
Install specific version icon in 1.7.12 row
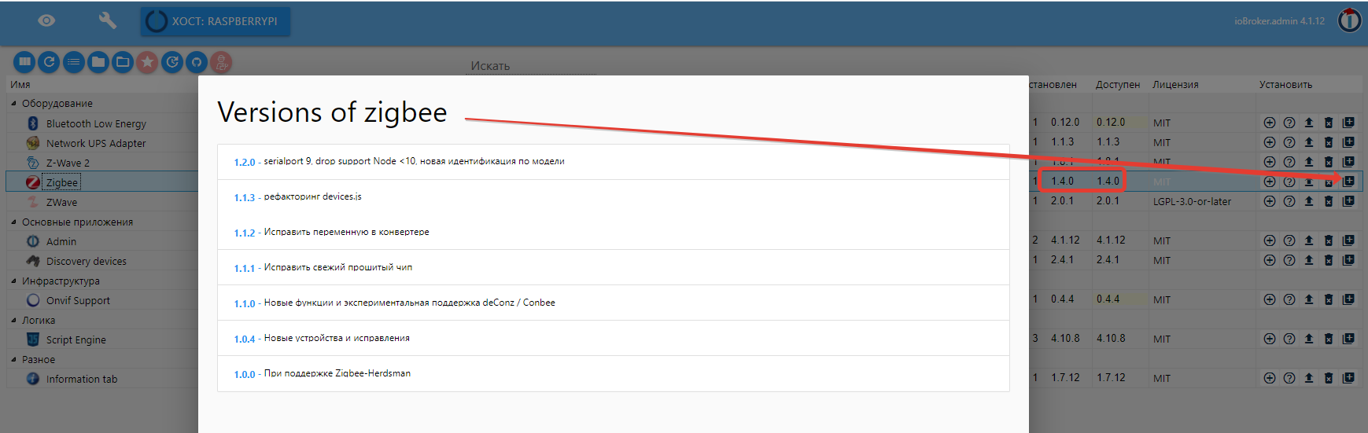pos(1348,378)
